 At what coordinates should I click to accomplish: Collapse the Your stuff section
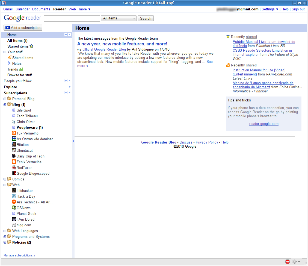click(5, 52)
